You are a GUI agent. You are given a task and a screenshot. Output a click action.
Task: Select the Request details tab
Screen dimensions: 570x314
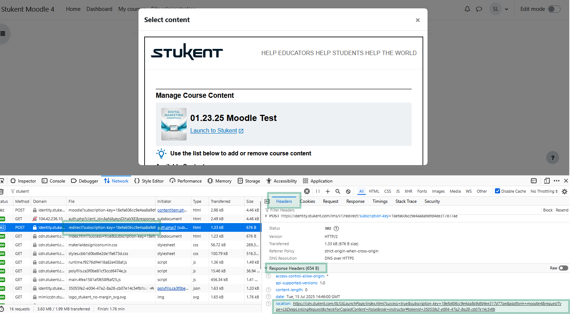coord(331,201)
